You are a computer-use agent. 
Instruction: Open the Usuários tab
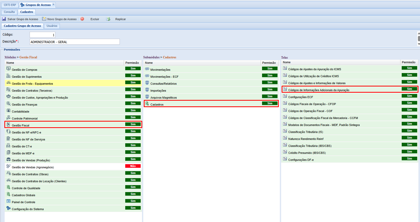click(52, 26)
